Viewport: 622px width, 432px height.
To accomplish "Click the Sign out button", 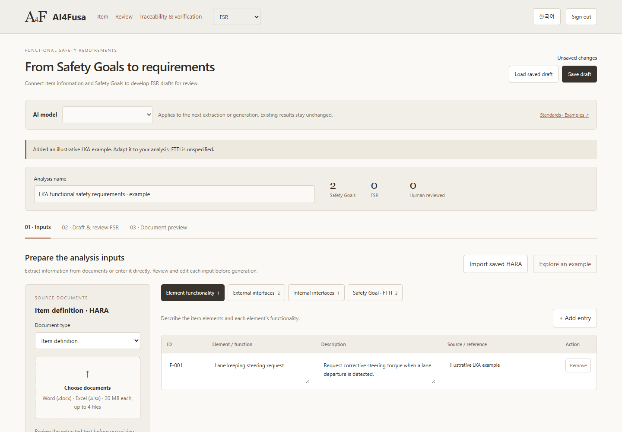I will 581,17.
